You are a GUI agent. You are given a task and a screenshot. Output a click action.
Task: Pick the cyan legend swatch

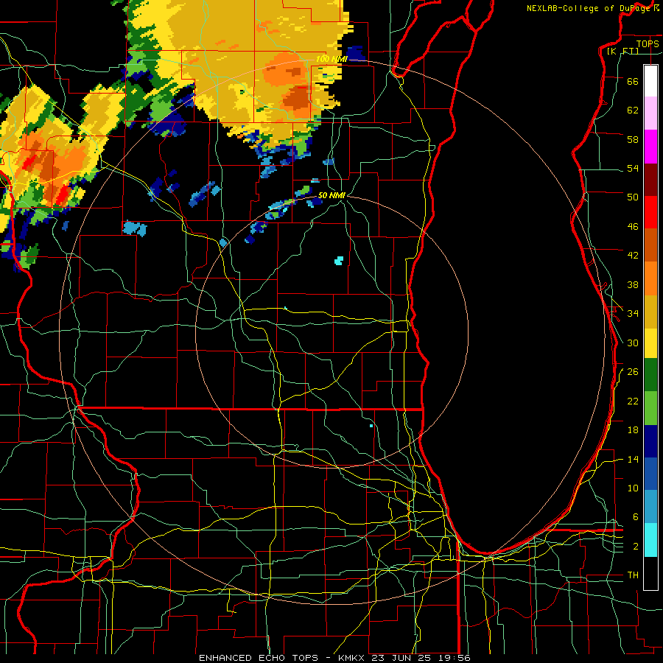tap(650, 540)
